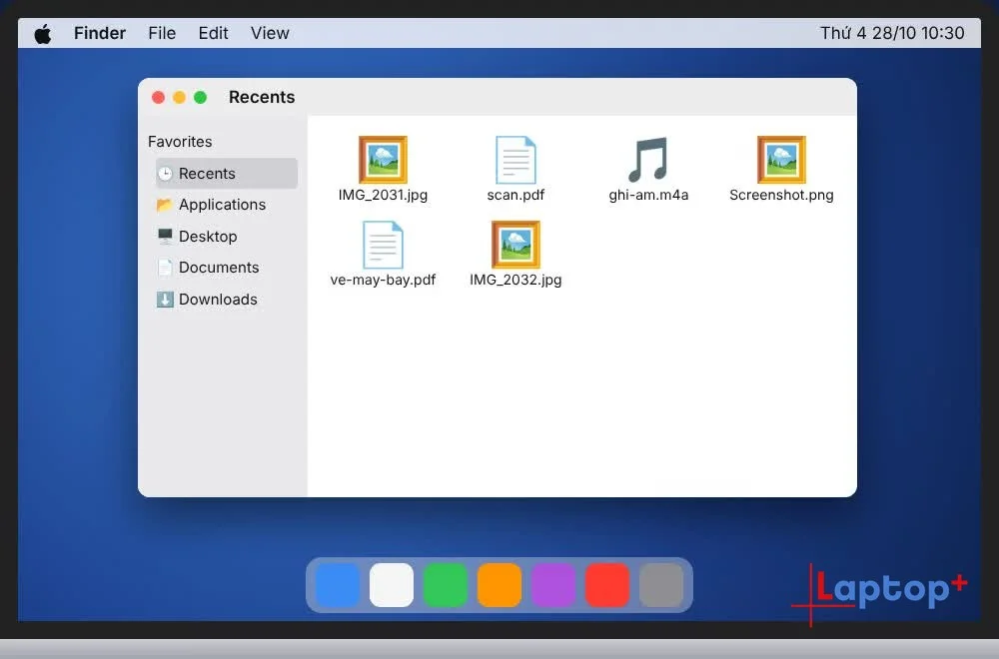Viewport: 999px width, 659px height.
Task: Click the date and time in the menu bar
Action: coord(892,33)
